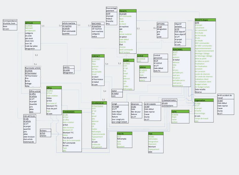Click the PROJETS entity title
The height and width of the screenshot is (175, 239).
(128, 11)
